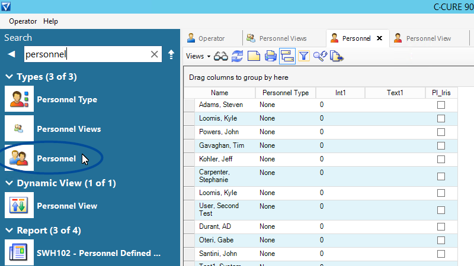
Task: Clear the personnel search text
Action: pos(154,54)
